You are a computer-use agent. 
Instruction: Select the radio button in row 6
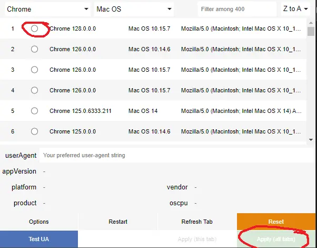[x=34, y=131]
